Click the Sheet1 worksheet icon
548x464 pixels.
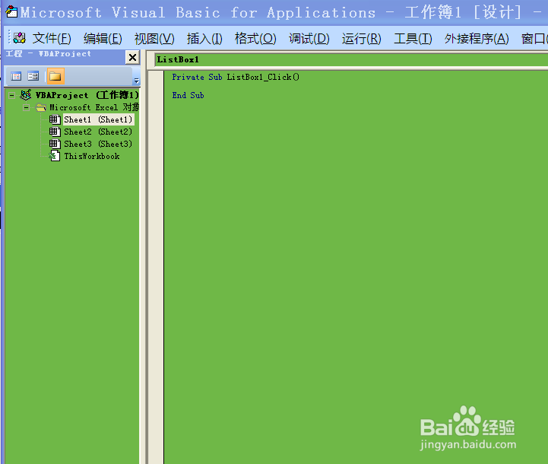point(55,119)
